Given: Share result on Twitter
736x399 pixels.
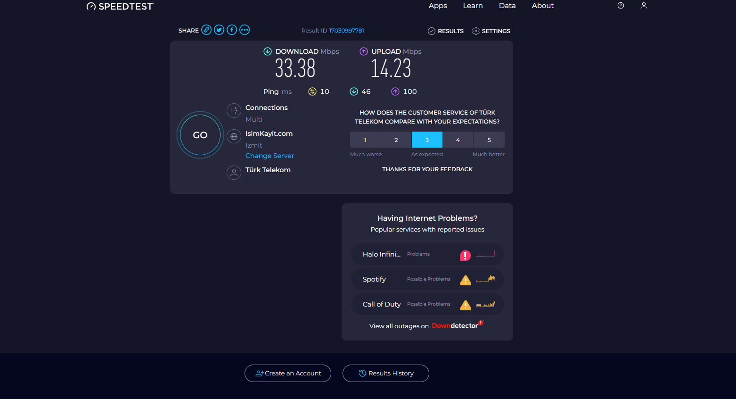Looking at the screenshot, I should 219,30.
